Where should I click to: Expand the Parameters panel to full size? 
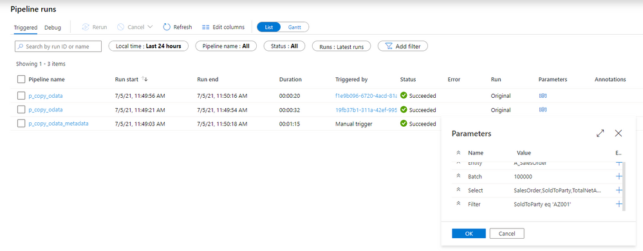pyautogui.click(x=600, y=133)
